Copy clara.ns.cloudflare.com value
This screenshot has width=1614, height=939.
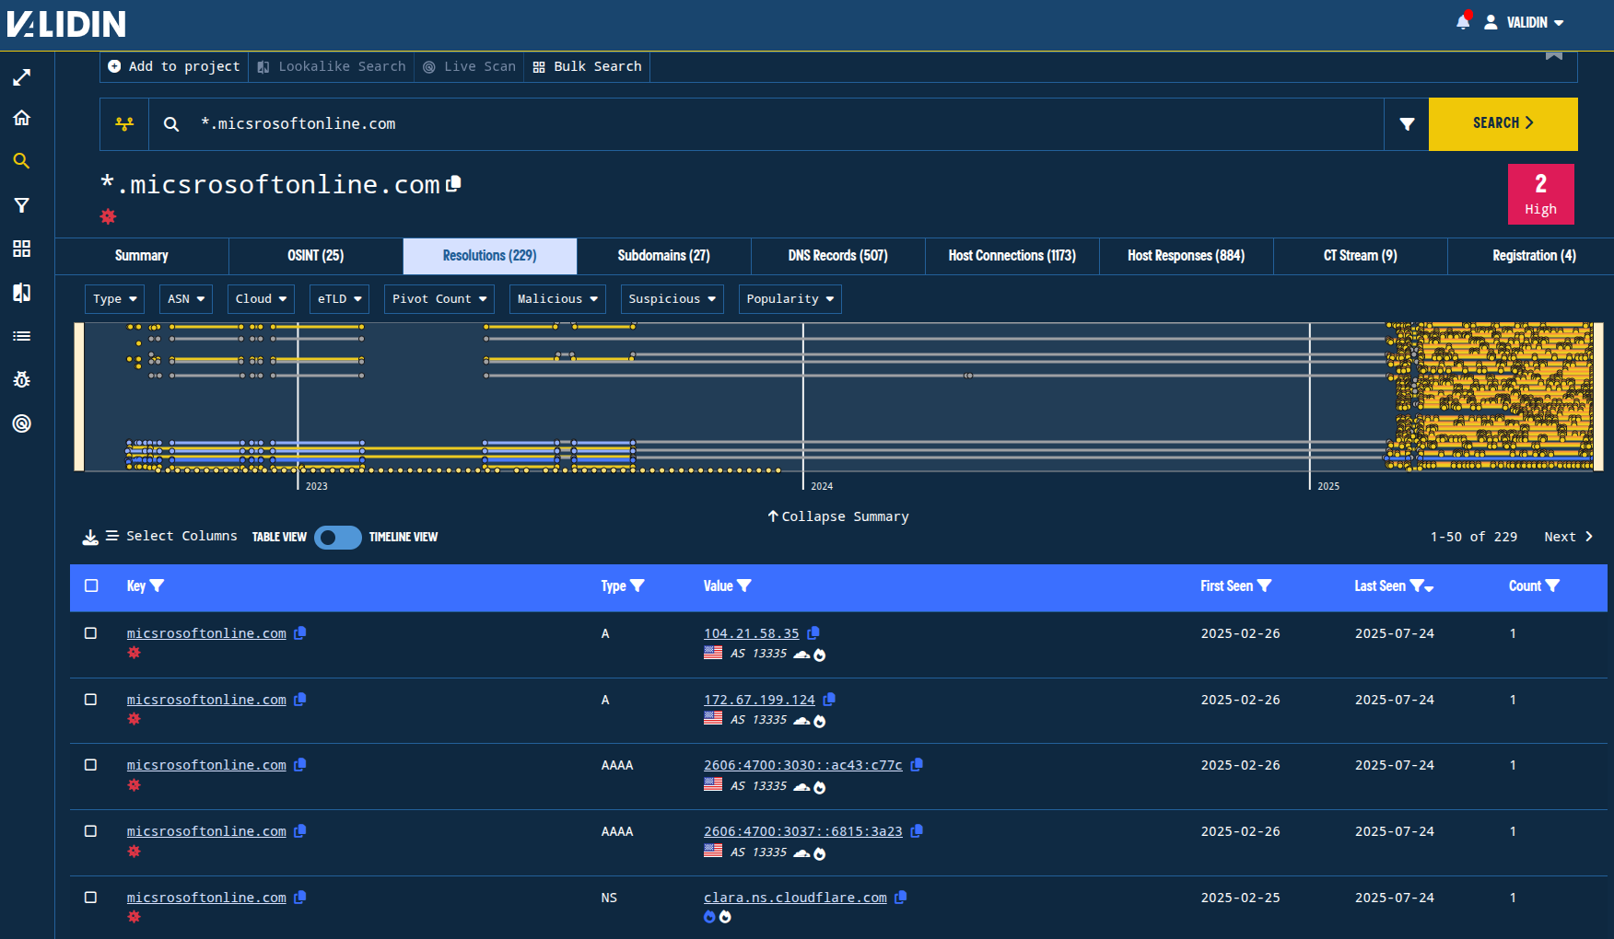click(901, 898)
